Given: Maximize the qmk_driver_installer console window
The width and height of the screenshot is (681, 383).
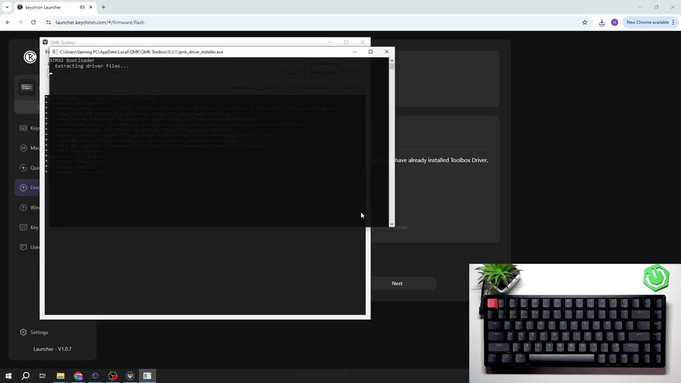Looking at the screenshot, I should click(370, 52).
